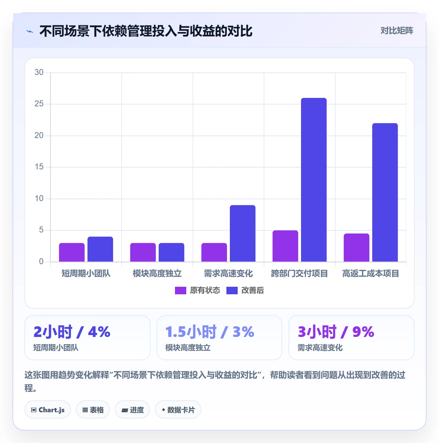Click the 短周期小团队 x-axis label
The width and height of the screenshot is (439, 443).
click(86, 274)
